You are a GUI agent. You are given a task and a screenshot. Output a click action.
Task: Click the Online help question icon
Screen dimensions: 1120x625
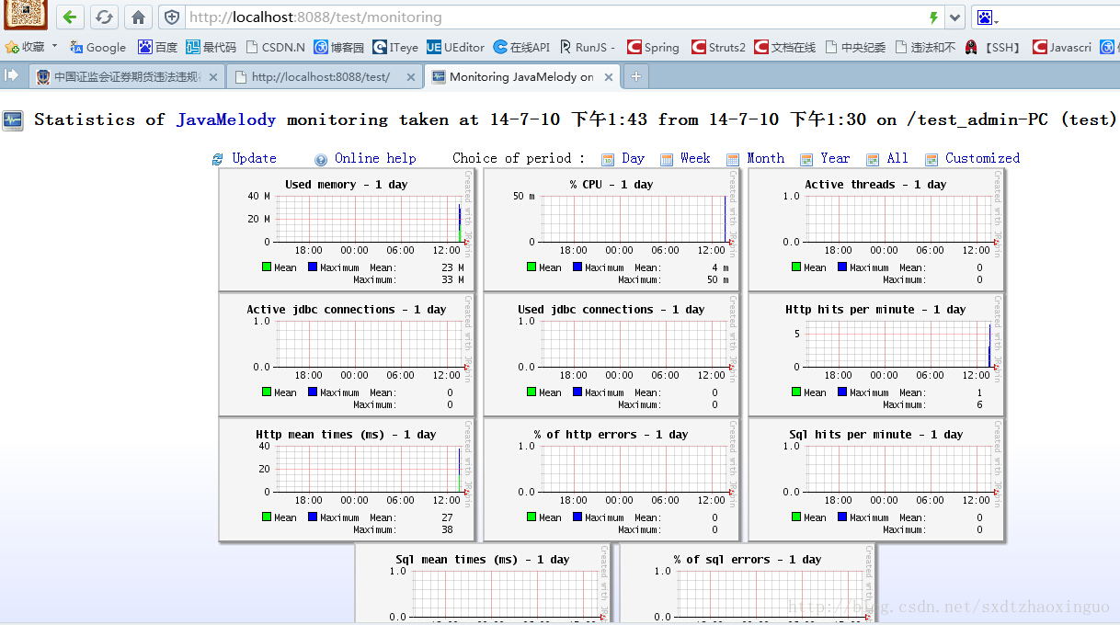(x=321, y=159)
